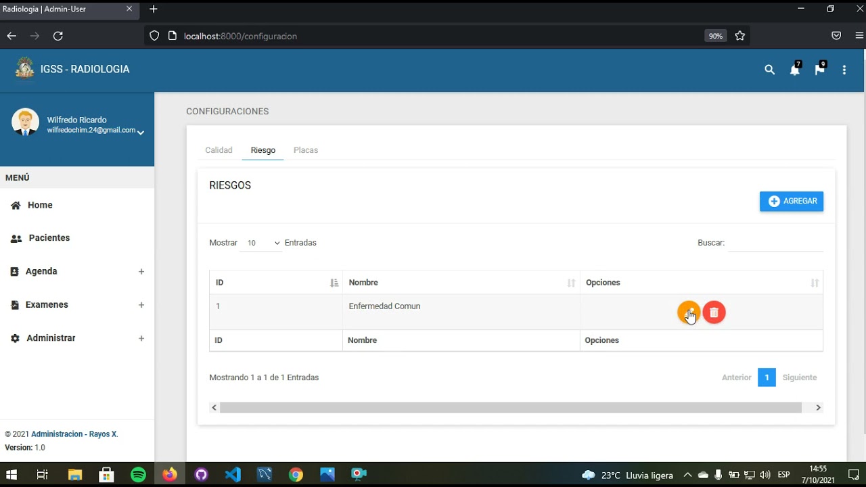Reload the page with the refresh icon
The width and height of the screenshot is (866, 487).
pyautogui.click(x=58, y=36)
